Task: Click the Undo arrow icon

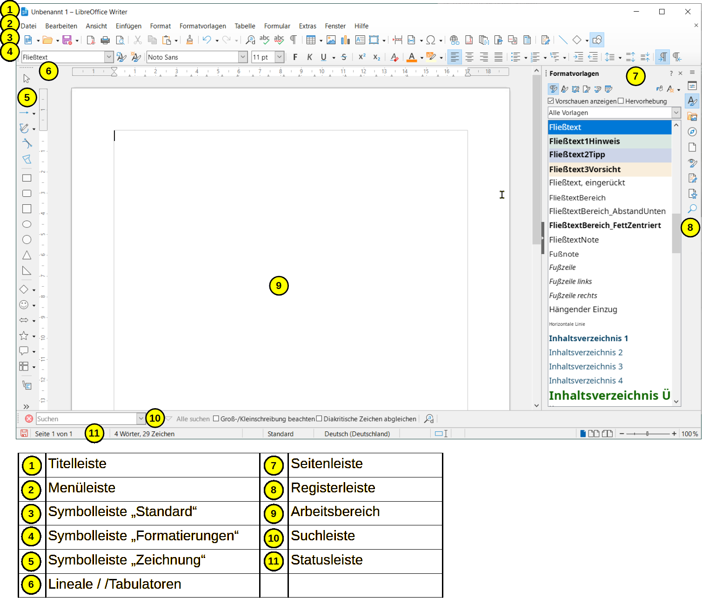Action: (x=207, y=40)
